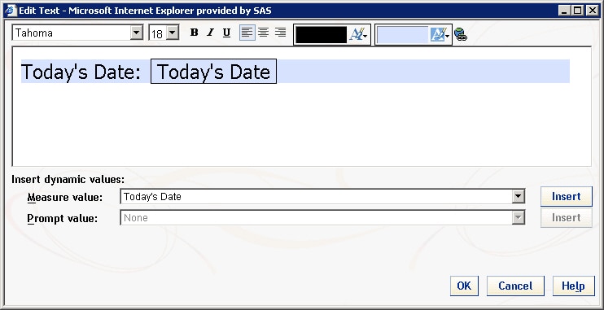The image size is (604, 310).
Task: Click the Internet Explorer title bar icon
Action: [11, 11]
